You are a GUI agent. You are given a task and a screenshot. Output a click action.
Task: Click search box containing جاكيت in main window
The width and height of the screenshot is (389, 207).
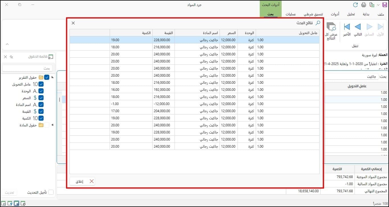(x=351, y=77)
